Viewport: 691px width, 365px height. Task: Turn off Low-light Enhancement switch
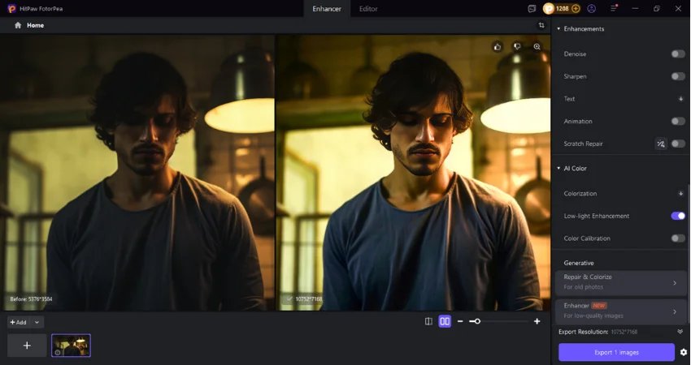pyautogui.click(x=677, y=216)
